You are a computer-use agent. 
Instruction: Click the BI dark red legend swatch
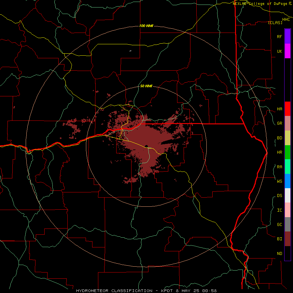(287, 239)
